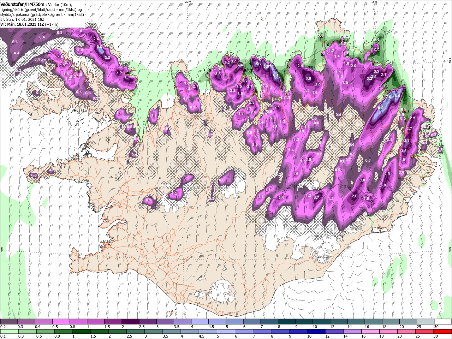Select the valid time 'VT: Mán. 18.01.2021 11Z'
The image size is (452, 339).
[x=22, y=24]
